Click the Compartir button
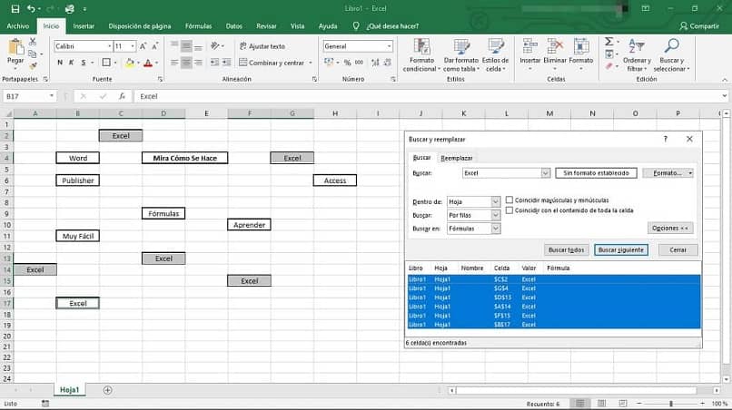The width and height of the screenshot is (732, 410). click(x=699, y=26)
